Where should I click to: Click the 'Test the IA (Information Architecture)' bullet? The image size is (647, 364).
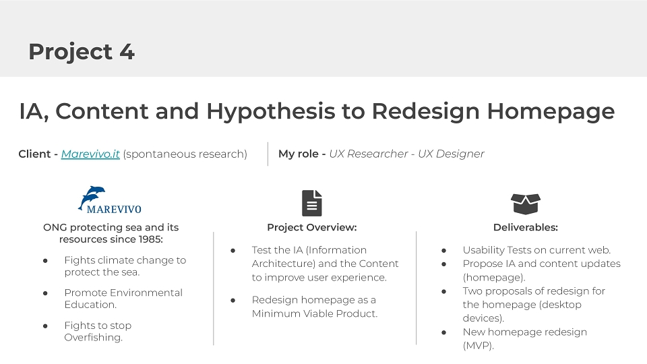click(325, 264)
